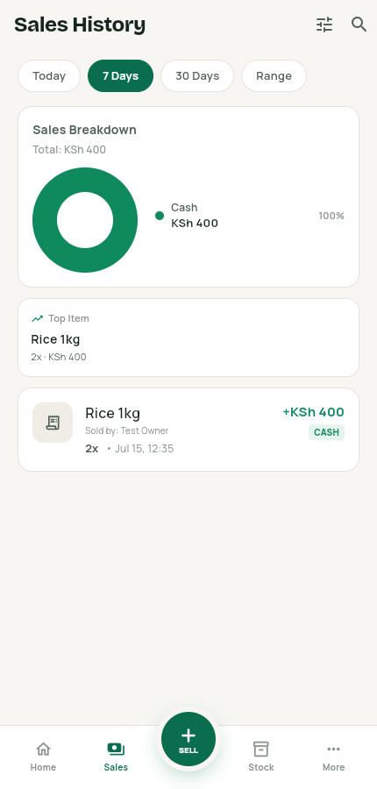Tap the CASH payment badge
This screenshot has height=789, width=377.
(327, 432)
